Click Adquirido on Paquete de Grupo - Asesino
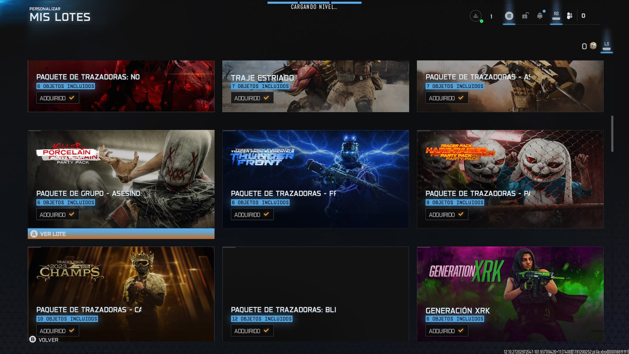 coord(57,214)
